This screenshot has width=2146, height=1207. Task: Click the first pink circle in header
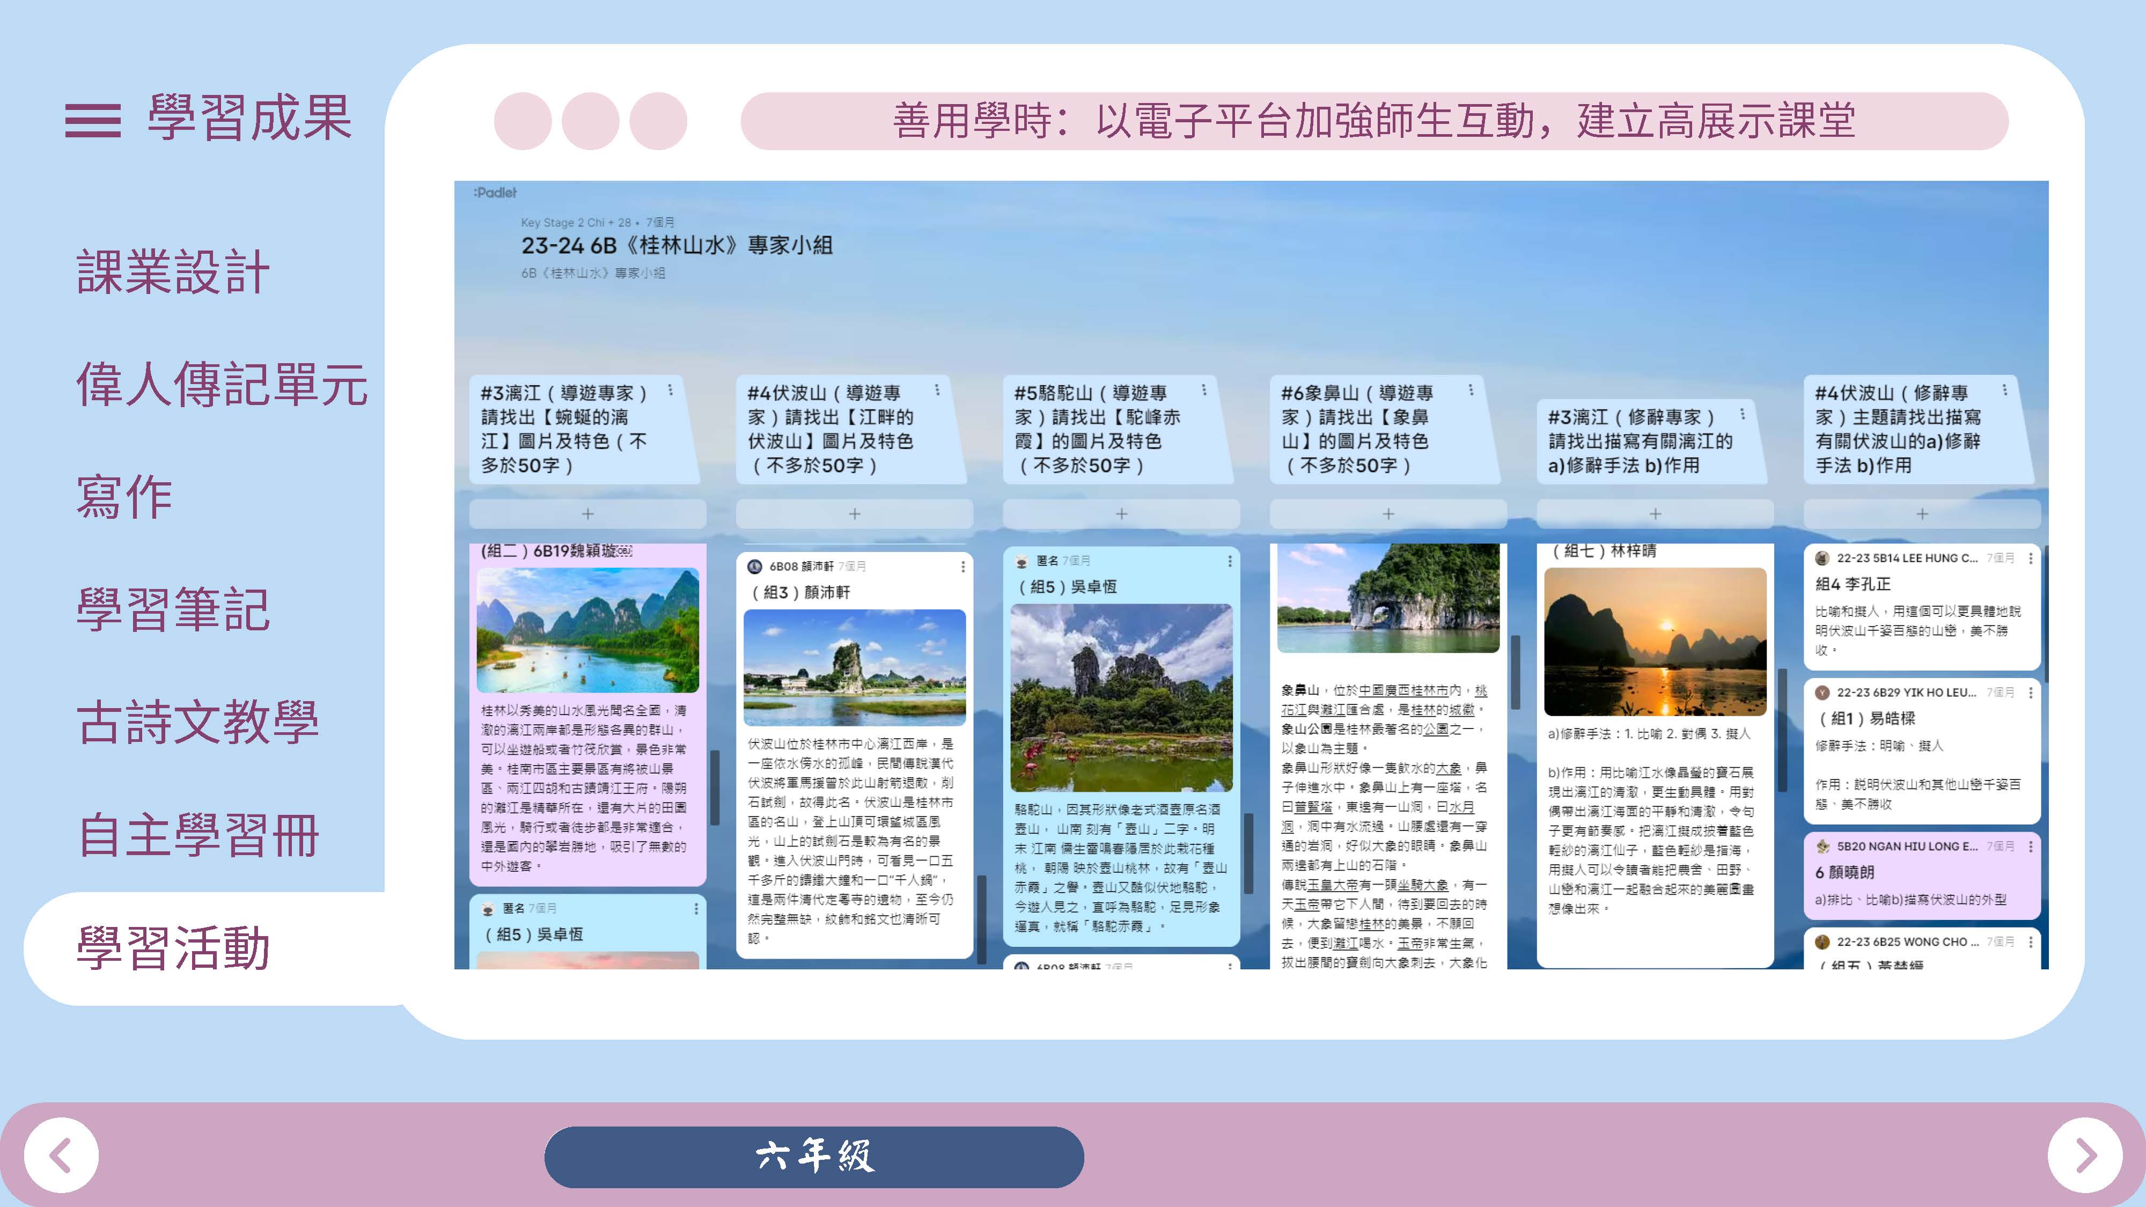coord(523,122)
